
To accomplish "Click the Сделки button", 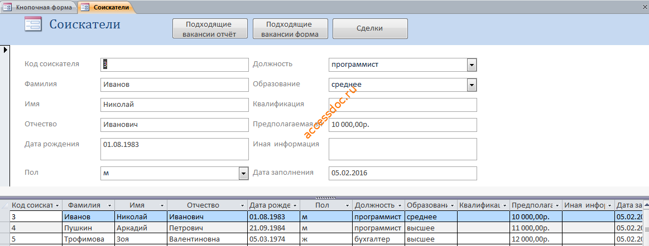I will coord(369,29).
